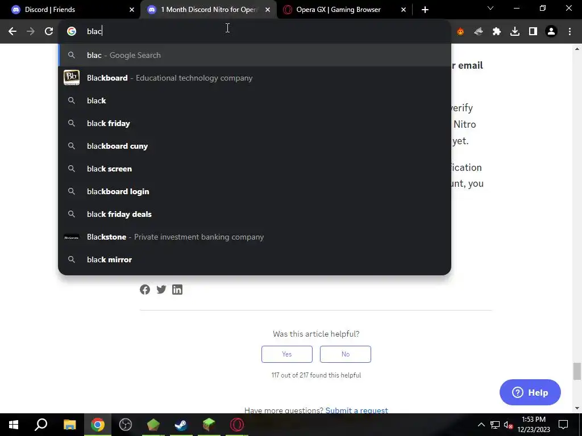Screen dimensions: 582x436
Task: Choose the 'blackboard cuny' suggestion
Action: (x=255, y=146)
